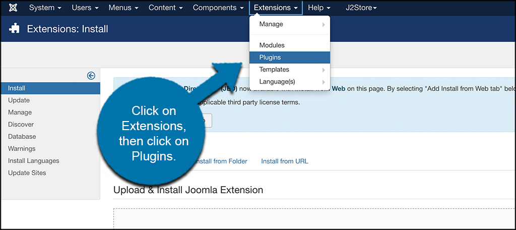Click the Extensions puzzle piece icon
The width and height of the screenshot is (516, 230).
click(x=14, y=29)
